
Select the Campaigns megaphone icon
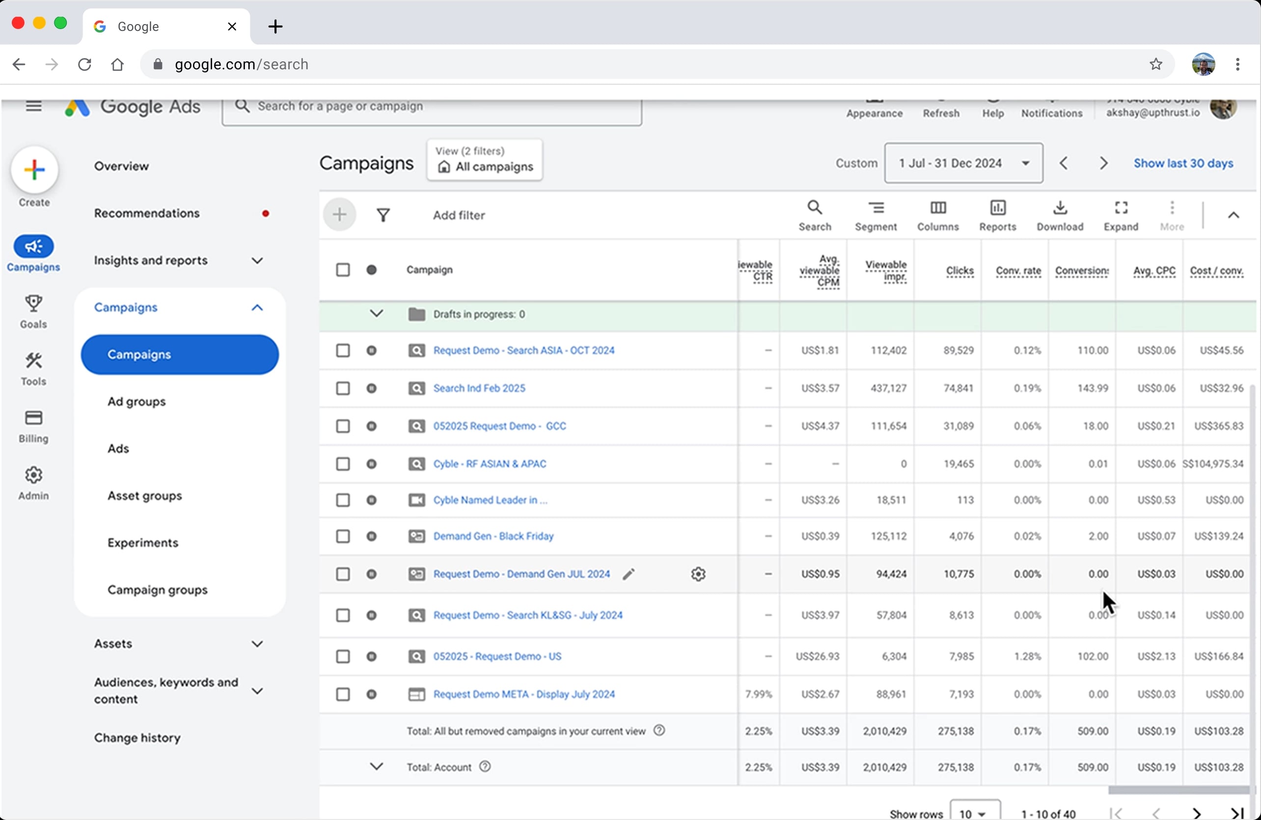[x=33, y=246]
